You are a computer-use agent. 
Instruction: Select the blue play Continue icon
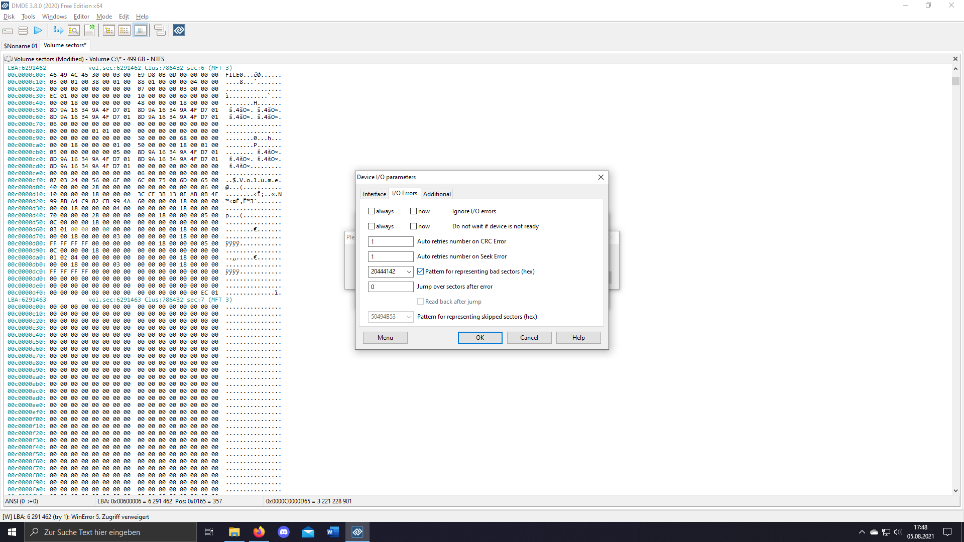pyautogui.click(x=38, y=30)
